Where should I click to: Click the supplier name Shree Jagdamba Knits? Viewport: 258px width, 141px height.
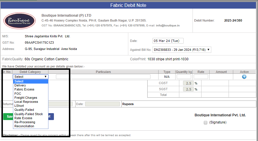[47, 36]
